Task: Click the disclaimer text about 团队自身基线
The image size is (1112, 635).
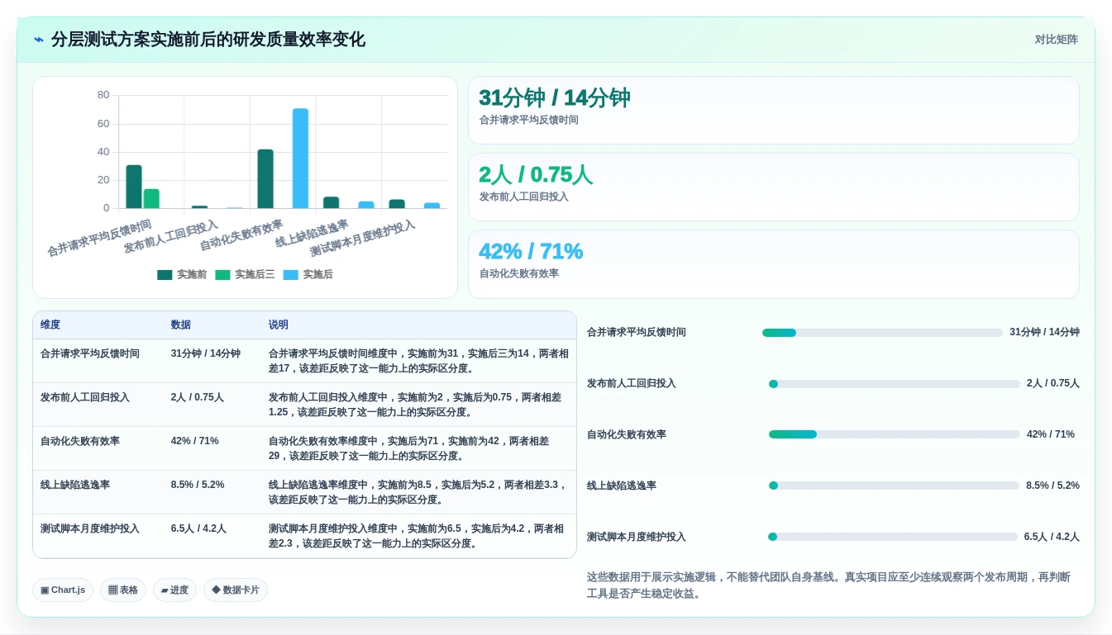Action: pos(828,585)
